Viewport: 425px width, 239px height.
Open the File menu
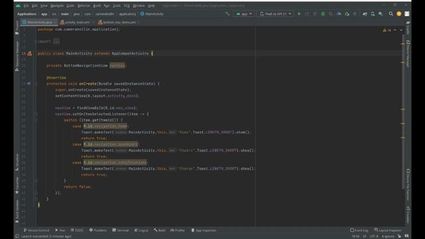26,5
